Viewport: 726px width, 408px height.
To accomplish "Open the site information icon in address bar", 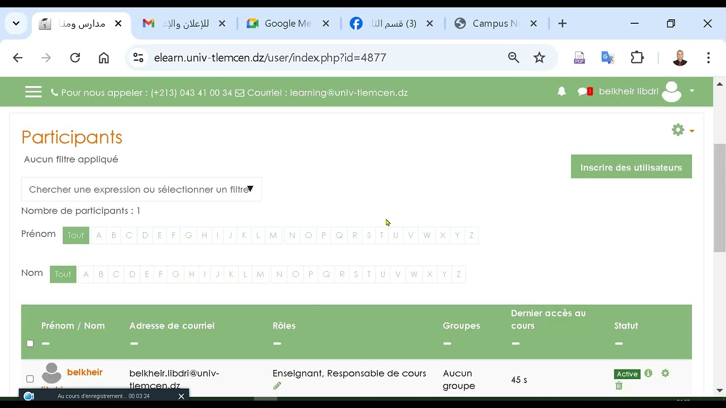I will click(x=138, y=57).
